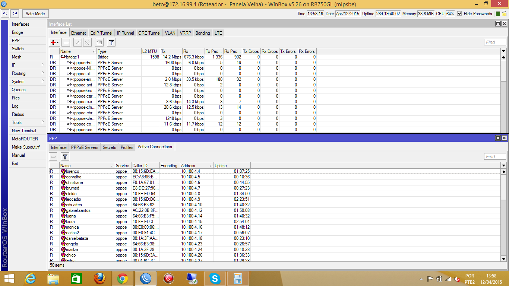Focus the Find field in Interface List
The image size is (509, 286).
[x=495, y=42]
